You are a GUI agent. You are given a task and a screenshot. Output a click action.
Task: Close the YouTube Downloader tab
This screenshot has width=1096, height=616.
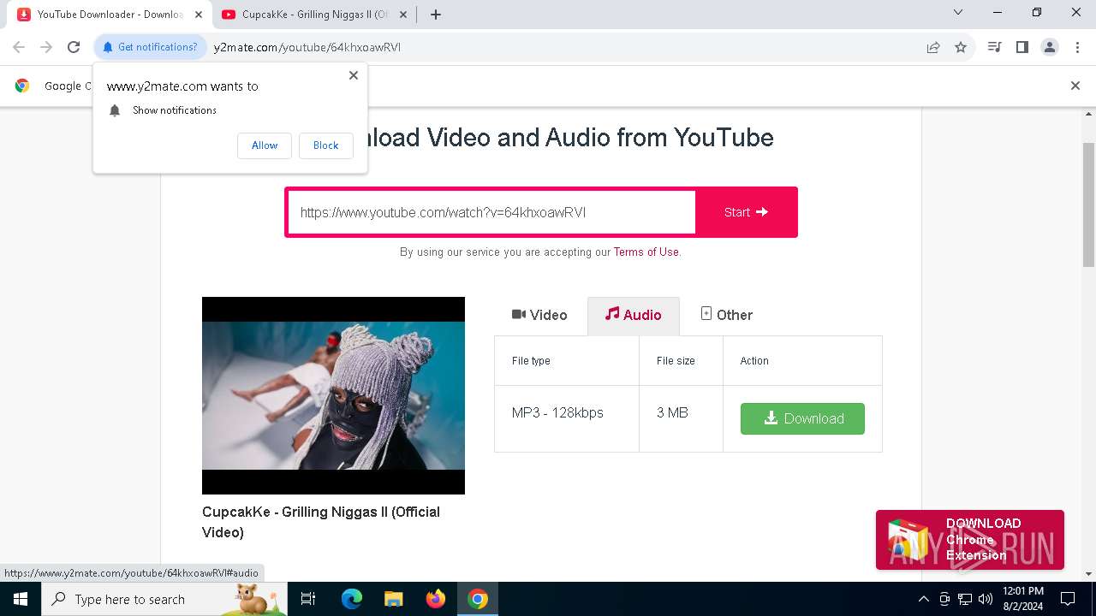click(x=199, y=15)
